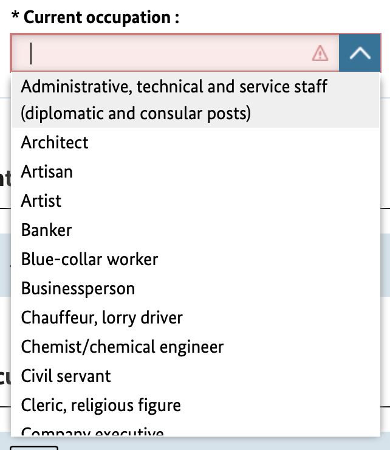Pick Cleric, religious figure option
This screenshot has width=390, height=450.
pos(101,405)
